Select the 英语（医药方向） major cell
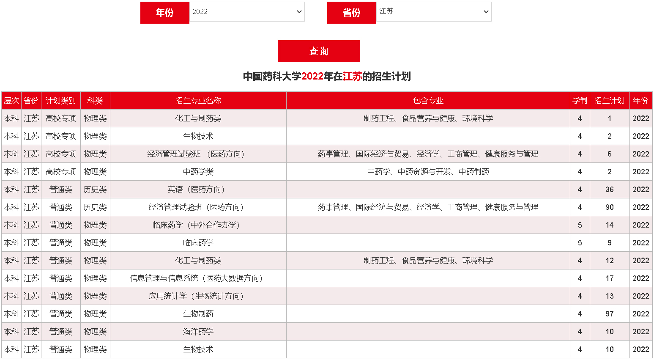This screenshot has width=654, height=360. [198, 190]
